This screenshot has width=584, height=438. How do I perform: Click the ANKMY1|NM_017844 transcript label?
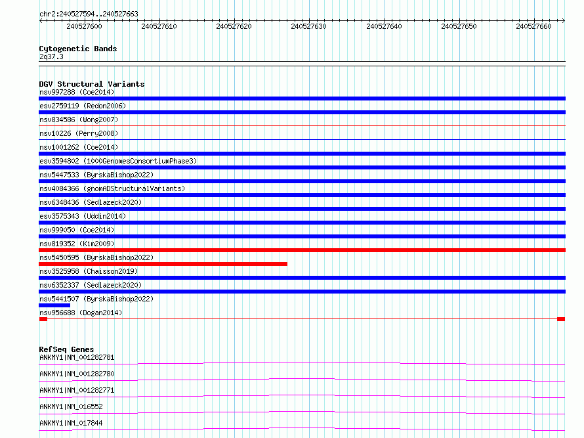71,424
